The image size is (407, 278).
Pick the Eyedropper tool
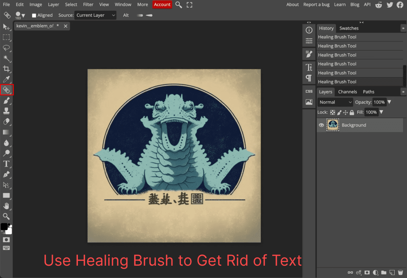(x=6, y=80)
